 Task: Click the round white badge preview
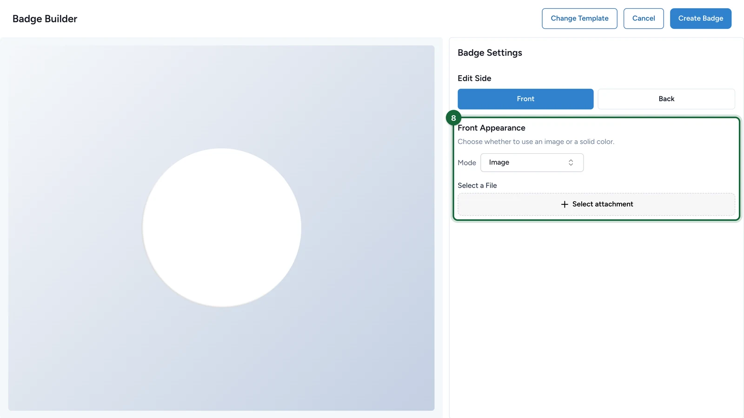tap(222, 228)
